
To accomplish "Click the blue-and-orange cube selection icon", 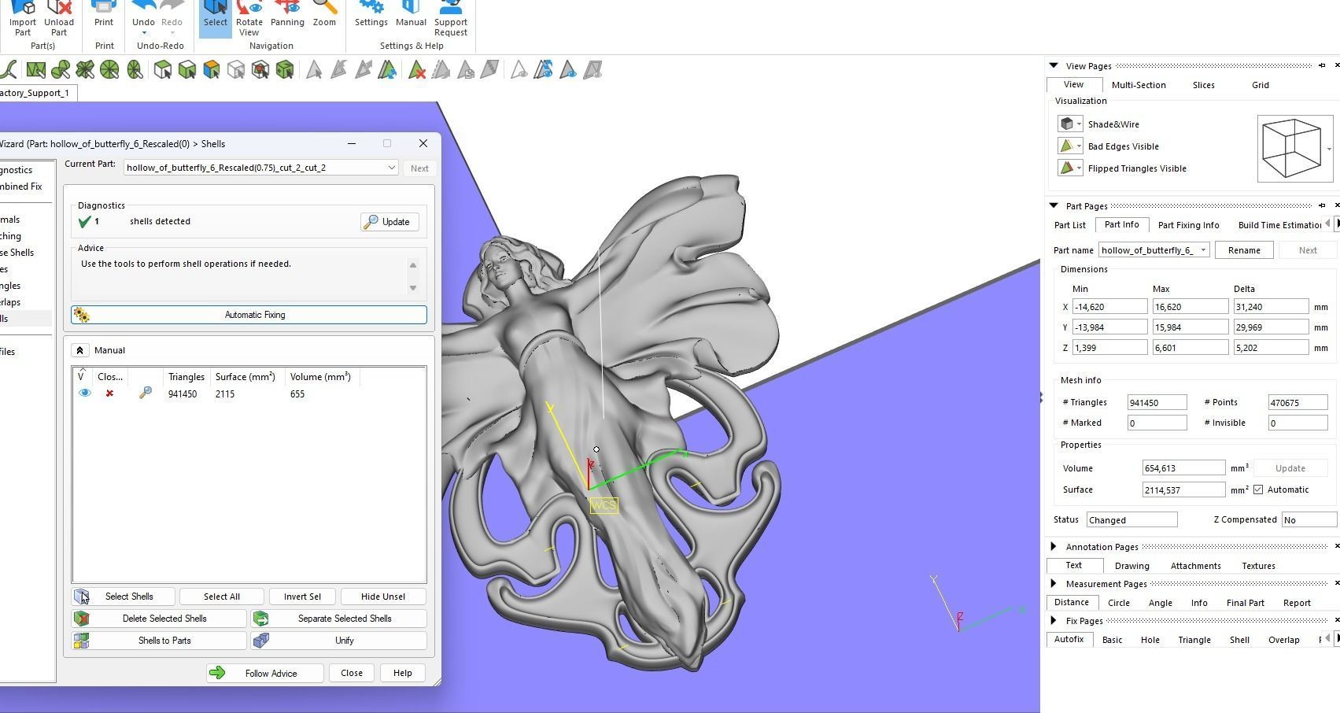I will [211, 70].
